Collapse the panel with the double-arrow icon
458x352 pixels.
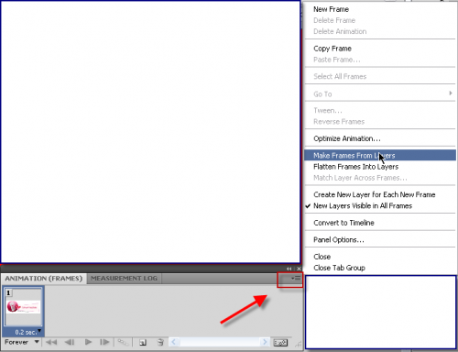coord(289,269)
